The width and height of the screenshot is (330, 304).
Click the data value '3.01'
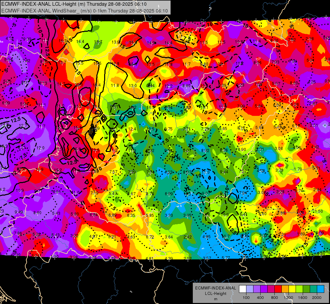point(260,149)
